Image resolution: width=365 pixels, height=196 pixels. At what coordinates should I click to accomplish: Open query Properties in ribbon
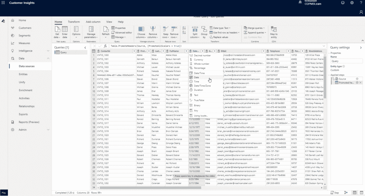click(x=118, y=28)
